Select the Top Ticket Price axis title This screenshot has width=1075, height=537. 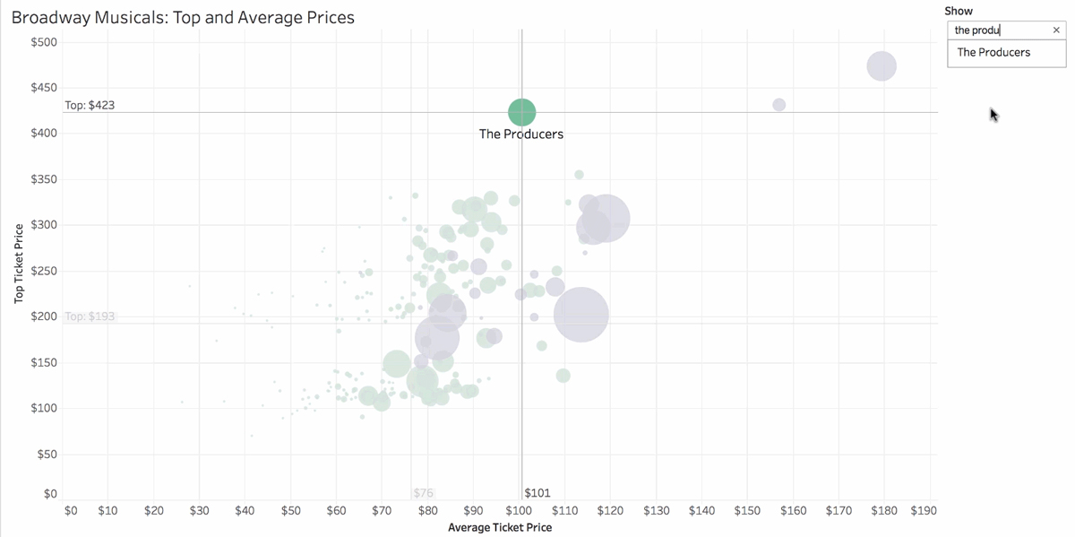pos(18,264)
